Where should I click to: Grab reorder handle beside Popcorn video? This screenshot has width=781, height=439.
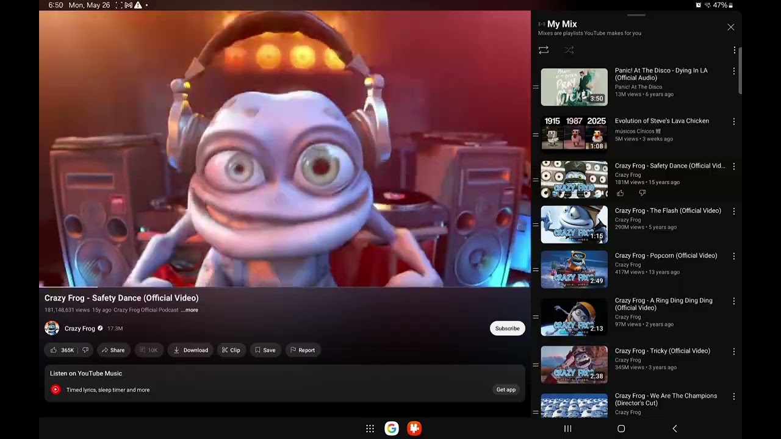click(x=536, y=269)
